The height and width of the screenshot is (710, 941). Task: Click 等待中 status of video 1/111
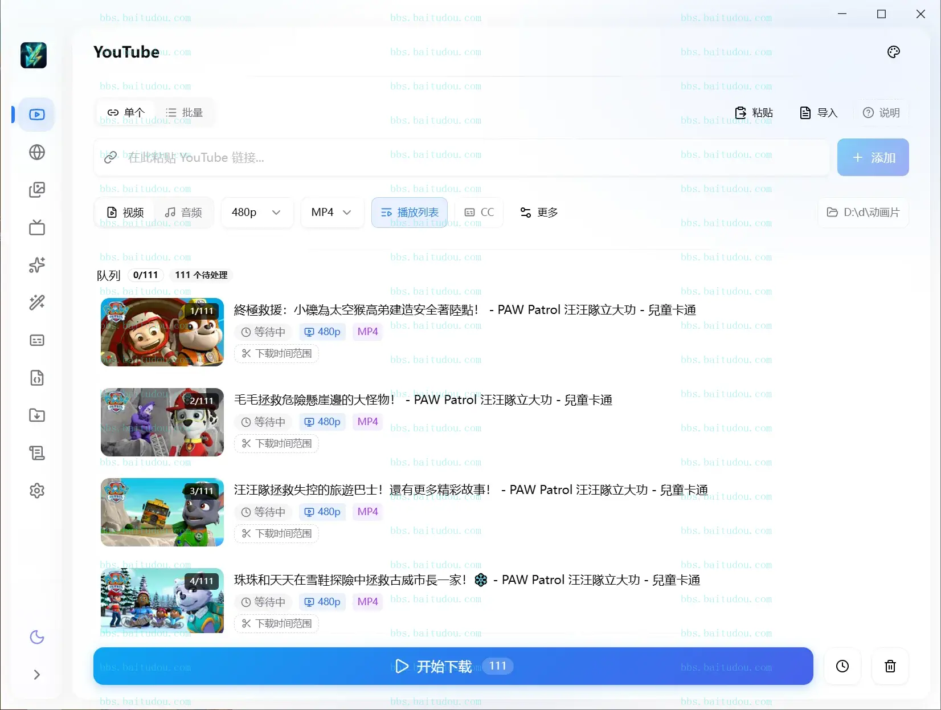(x=263, y=332)
